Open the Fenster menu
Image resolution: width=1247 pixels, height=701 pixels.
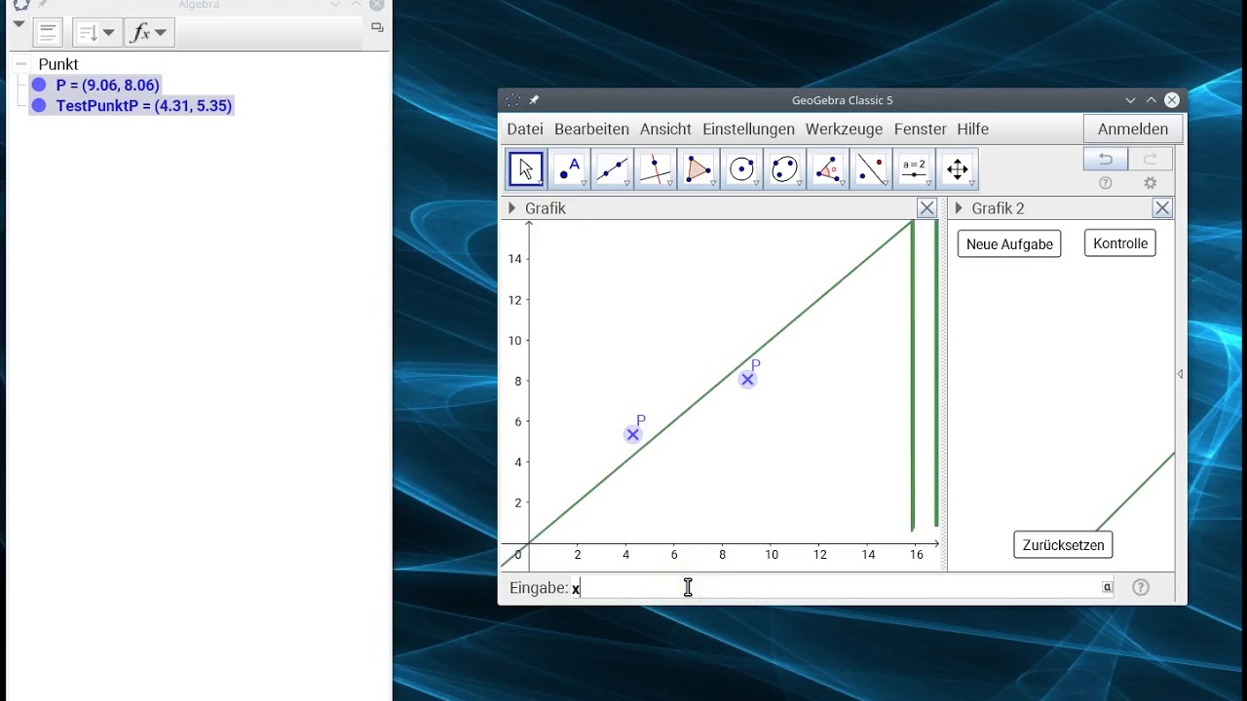920,129
